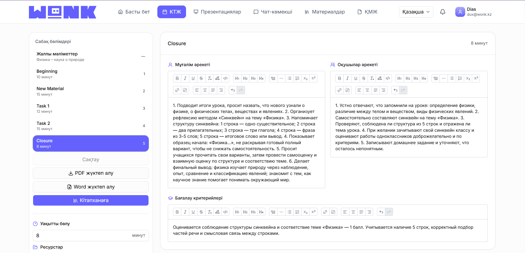Download the lesson as PDF
The width and height of the screenshot is (525, 253).
point(91,173)
